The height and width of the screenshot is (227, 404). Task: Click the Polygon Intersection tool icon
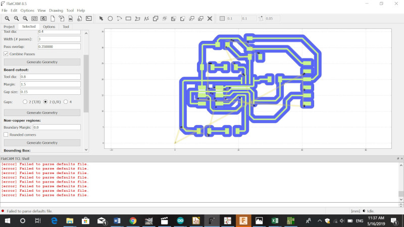coord(165,19)
